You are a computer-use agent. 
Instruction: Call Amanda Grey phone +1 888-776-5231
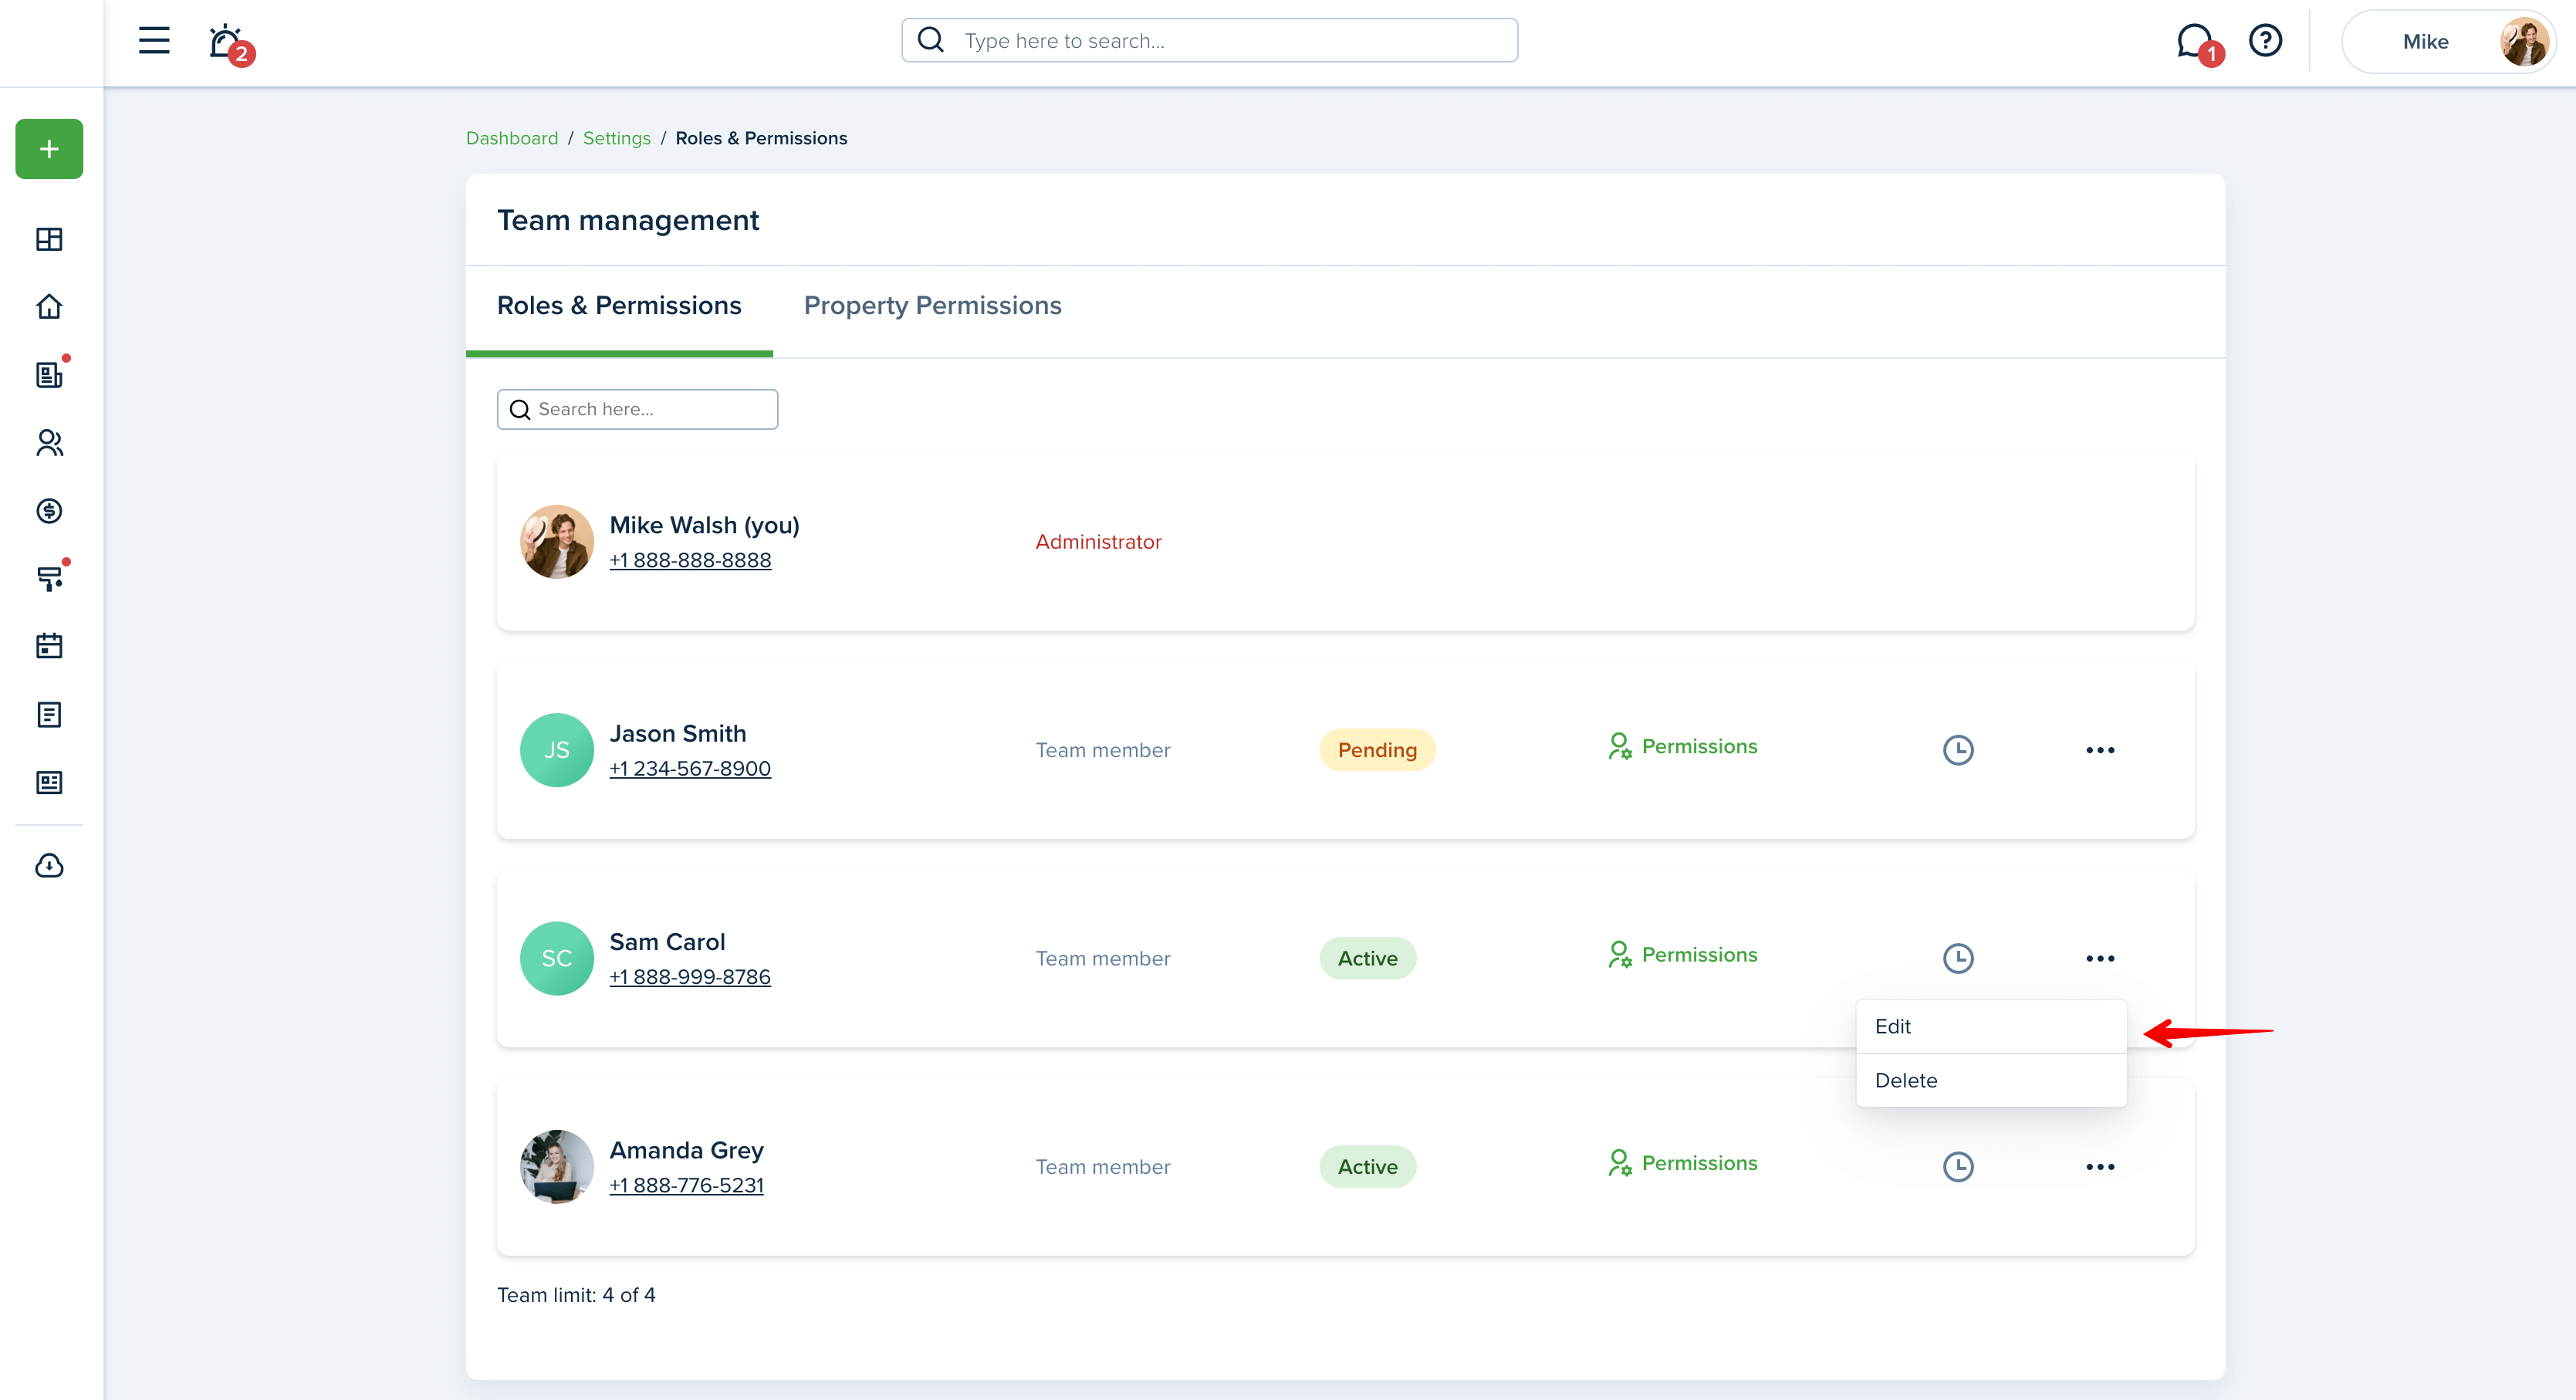click(x=686, y=1186)
